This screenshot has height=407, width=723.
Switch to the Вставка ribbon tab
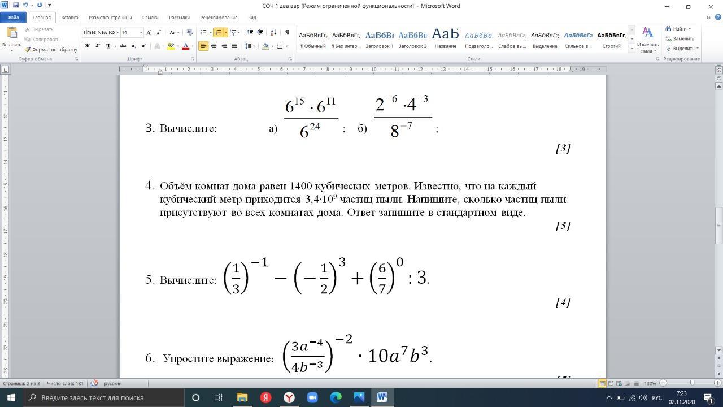pyautogui.click(x=69, y=18)
